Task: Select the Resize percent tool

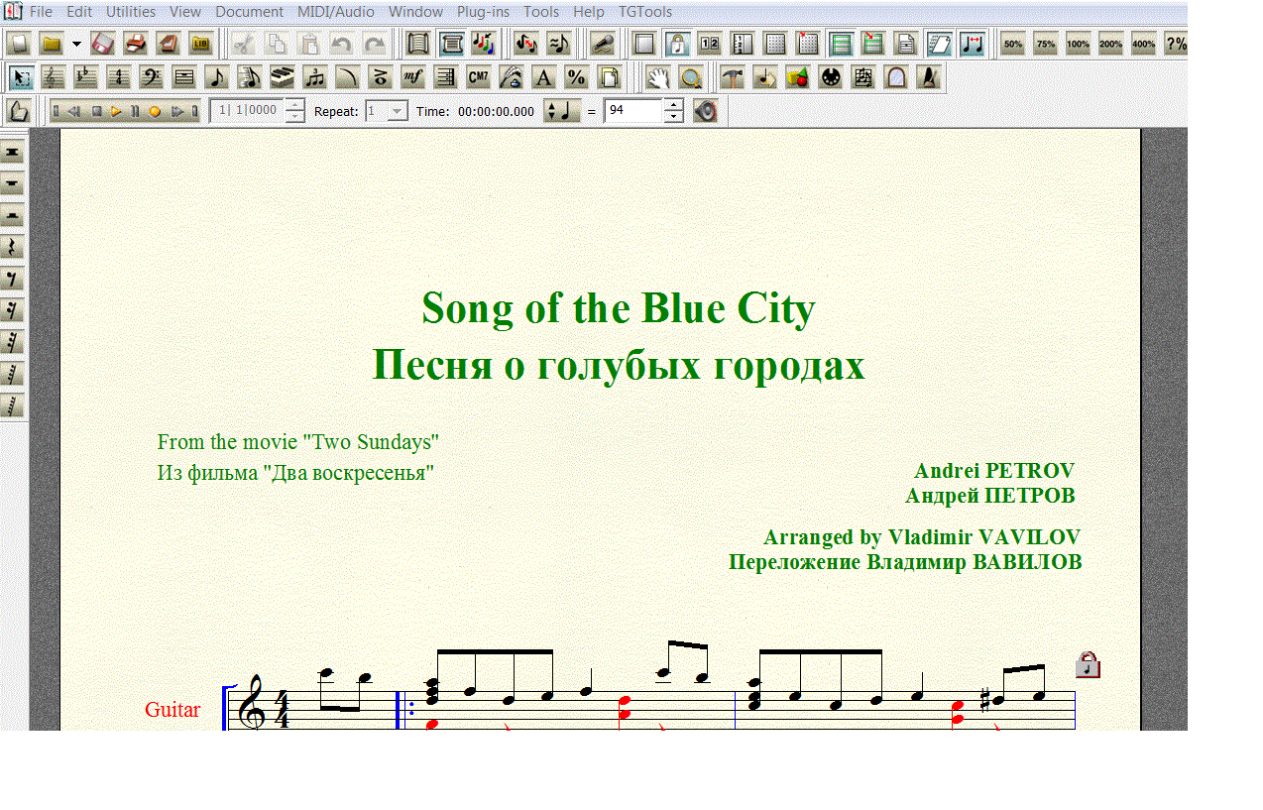Action: click(577, 77)
